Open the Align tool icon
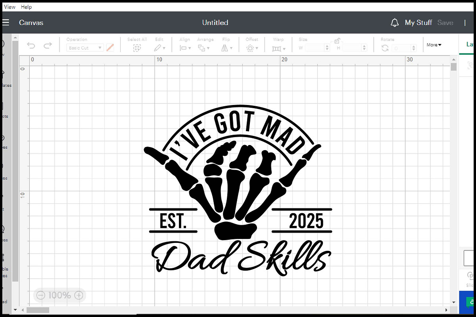The image size is (476, 317). click(183, 48)
